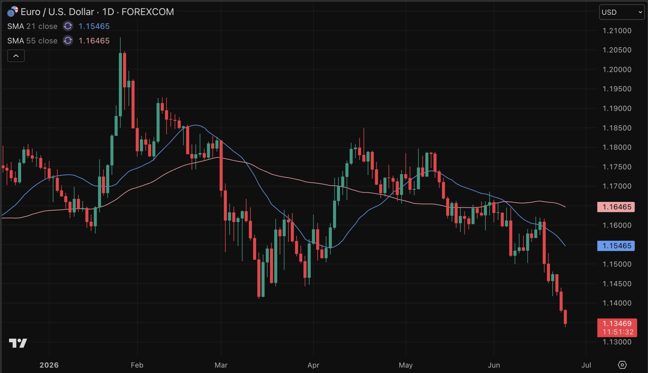Click the Euro/U.S. Dollar flag icon

(x=12, y=12)
